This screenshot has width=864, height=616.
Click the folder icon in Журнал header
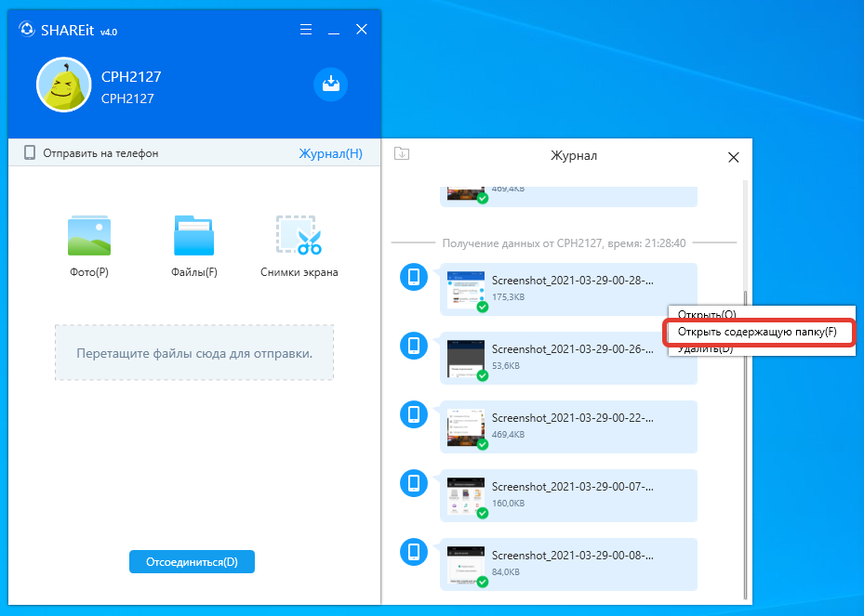click(402, 154)
